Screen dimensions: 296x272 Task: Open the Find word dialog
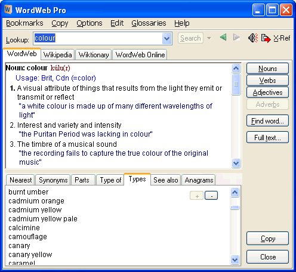[267, 120]
